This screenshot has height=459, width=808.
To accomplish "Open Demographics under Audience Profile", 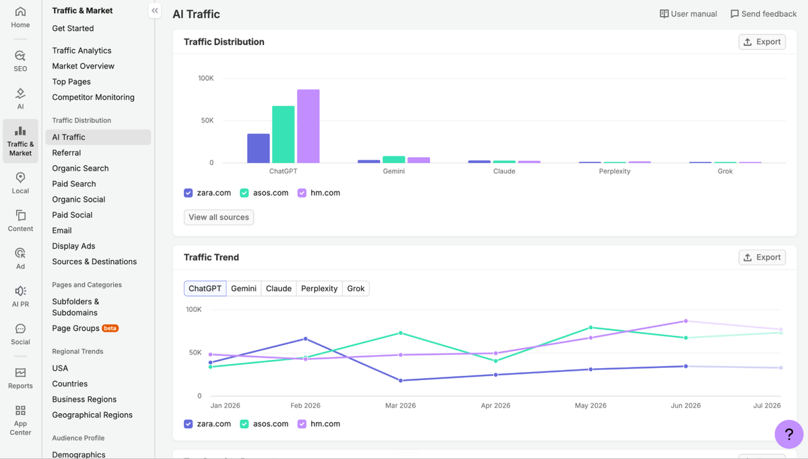I will click(x=79, y=454).
